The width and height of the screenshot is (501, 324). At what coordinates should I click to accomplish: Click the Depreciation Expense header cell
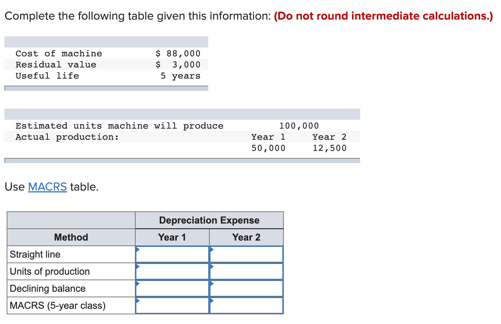click(x=209, y=220)
